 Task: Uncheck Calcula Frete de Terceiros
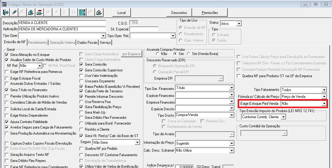click(x=81, y=91)
